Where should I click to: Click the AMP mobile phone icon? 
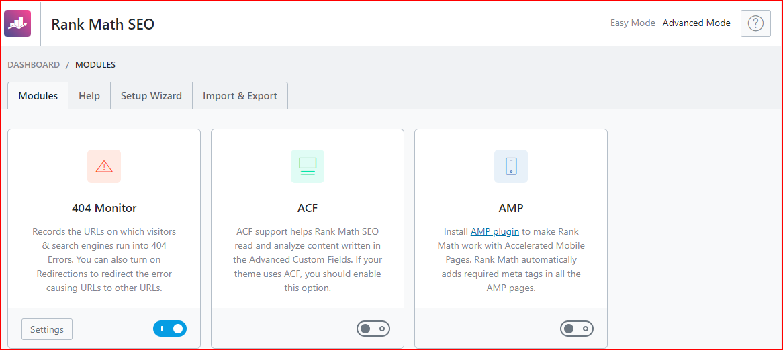[x=511, y=166]
